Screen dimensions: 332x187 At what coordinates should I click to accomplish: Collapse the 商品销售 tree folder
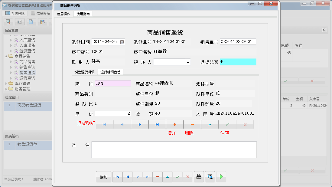[6, 56]
